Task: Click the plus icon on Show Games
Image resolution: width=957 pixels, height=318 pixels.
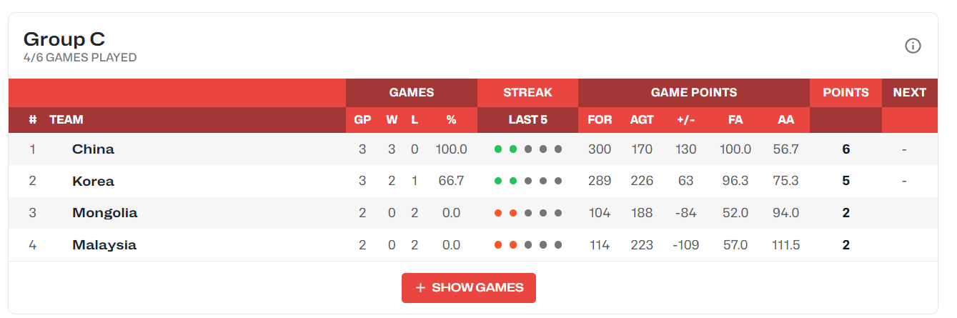Action: click(420, 288)
